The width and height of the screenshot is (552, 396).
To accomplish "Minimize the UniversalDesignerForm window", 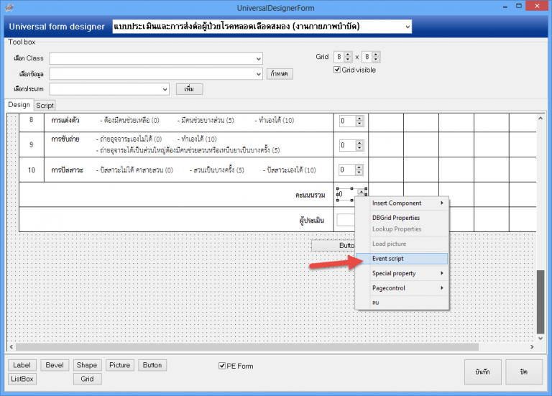I will (505, 6).
